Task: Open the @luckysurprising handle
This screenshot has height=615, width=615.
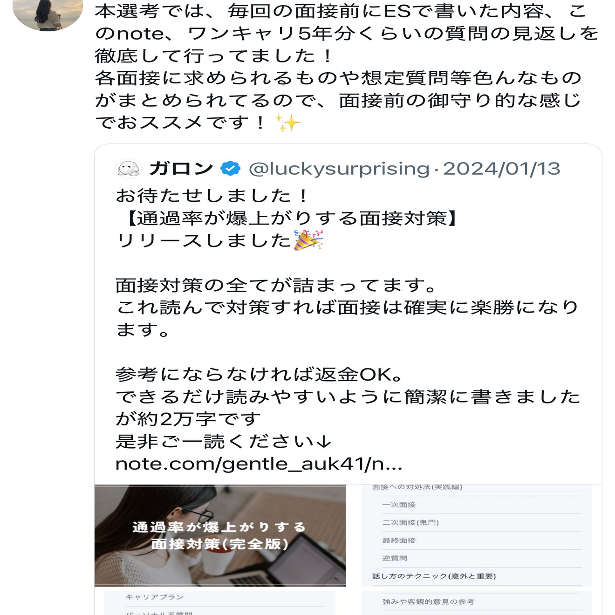Action: point(339,169)
